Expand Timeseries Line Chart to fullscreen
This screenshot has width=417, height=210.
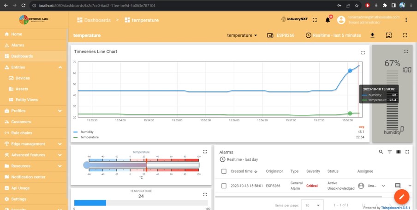tap(363, 53)
